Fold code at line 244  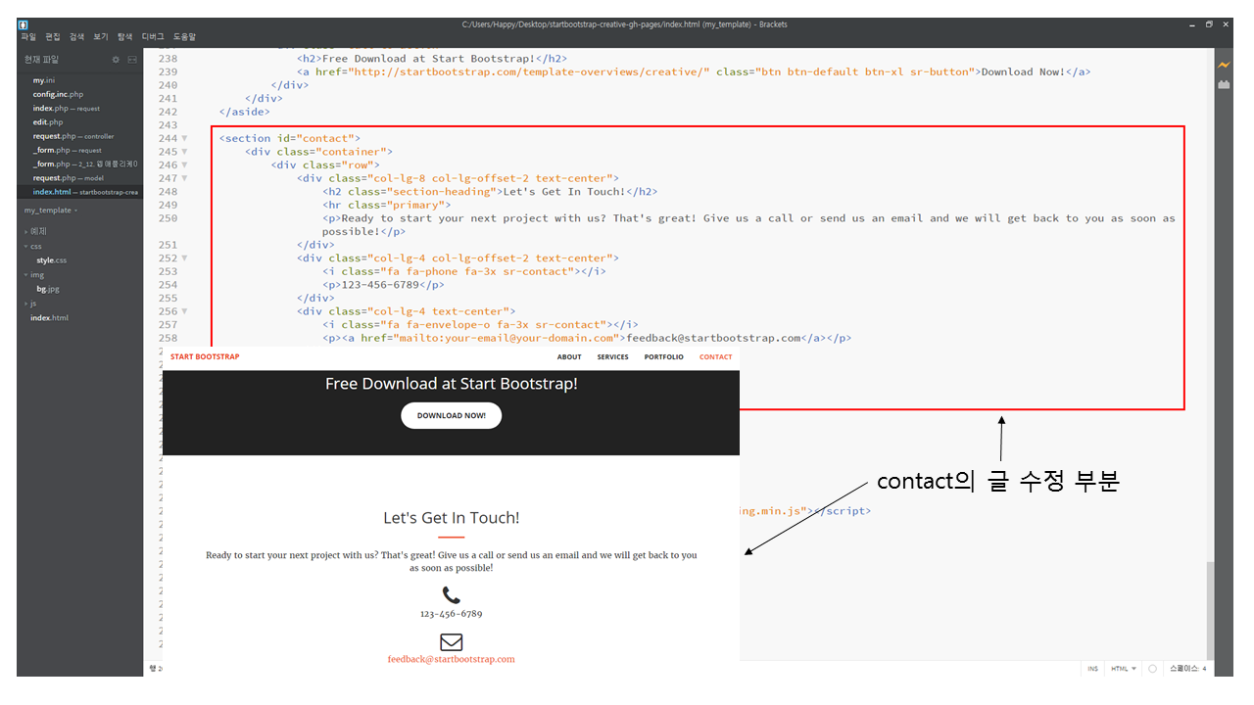point(184,138)
